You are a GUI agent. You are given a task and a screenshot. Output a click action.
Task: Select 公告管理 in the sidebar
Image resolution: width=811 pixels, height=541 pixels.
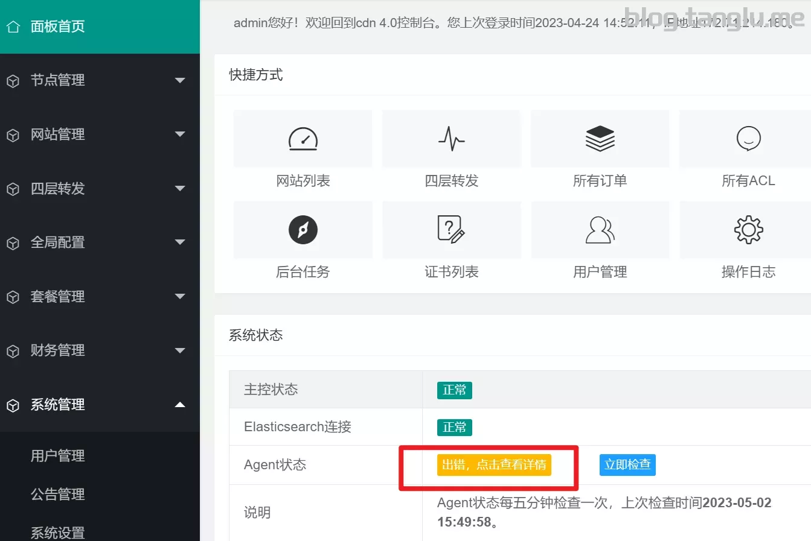pyautogui.click(x=57, y=494)
